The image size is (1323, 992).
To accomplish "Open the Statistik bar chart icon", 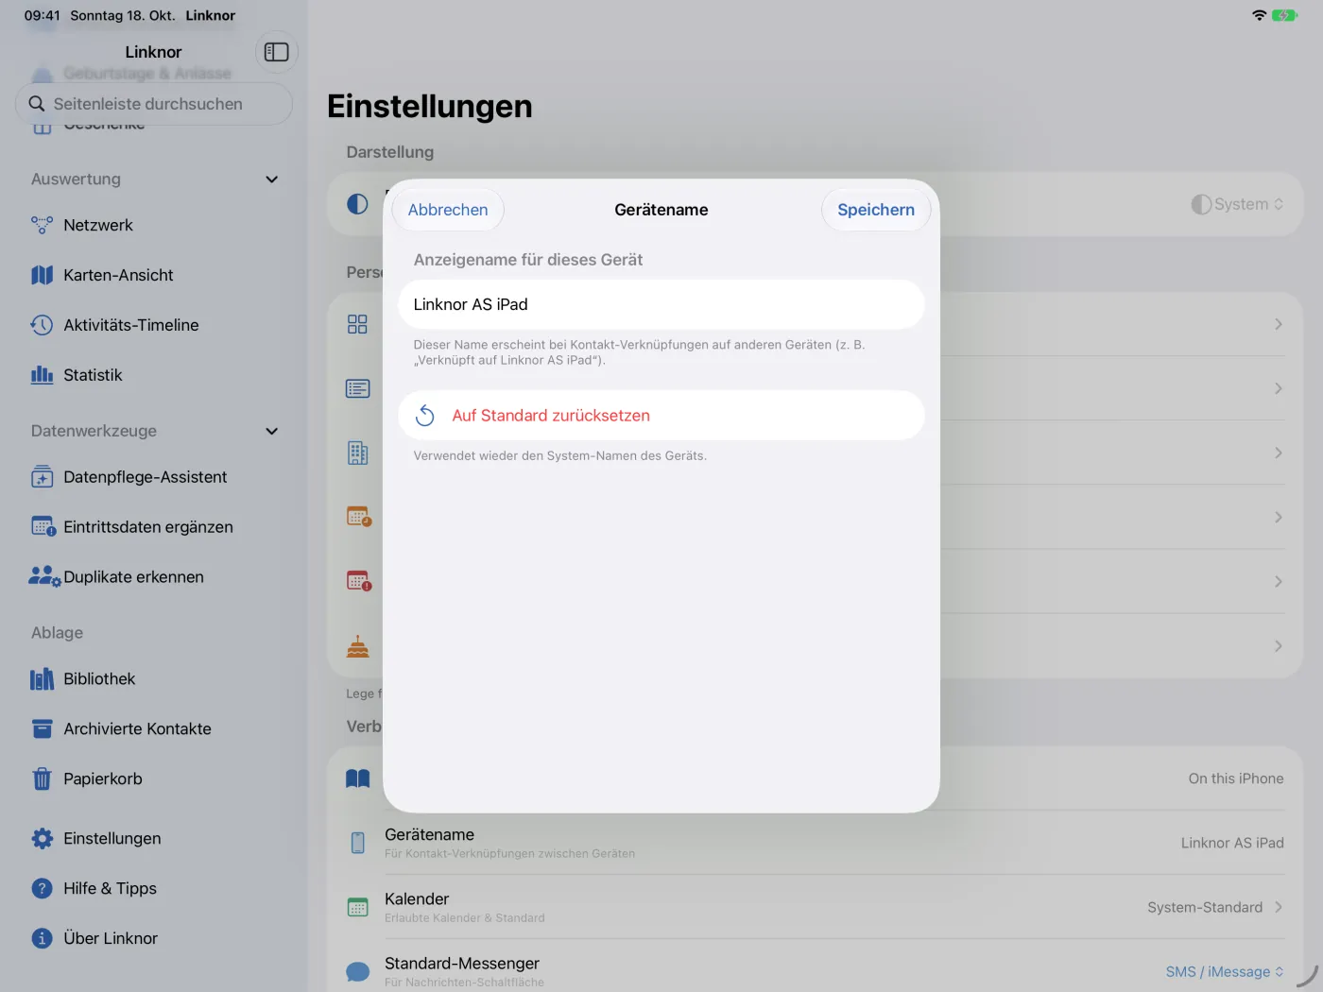I will [x=42, y=375].
